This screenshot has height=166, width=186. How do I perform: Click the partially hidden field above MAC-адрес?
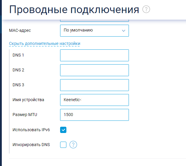pos(94,20)
